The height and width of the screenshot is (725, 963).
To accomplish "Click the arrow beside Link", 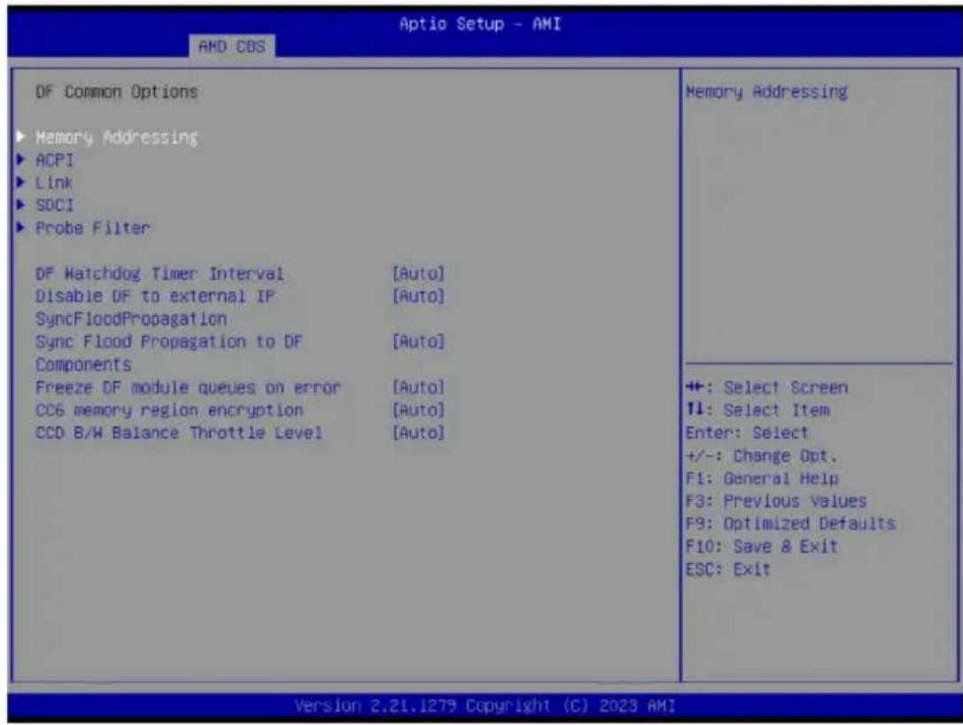I will click(21, 182).
